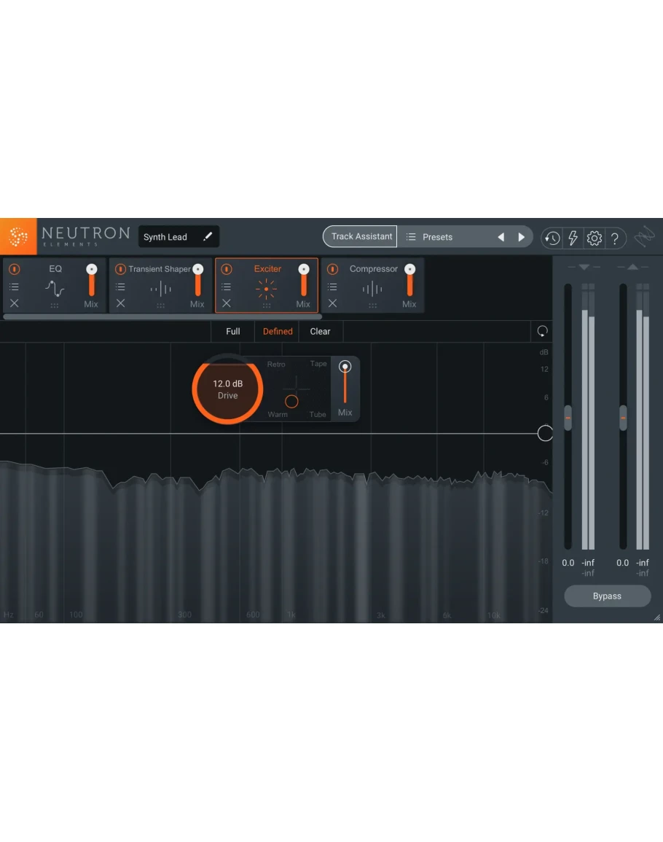Click the lightning bolt zero latency icon

573,238
